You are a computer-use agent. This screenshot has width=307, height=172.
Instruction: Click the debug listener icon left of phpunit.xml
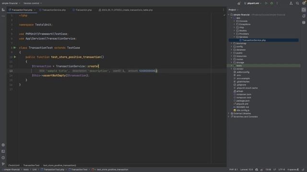point(239,3)
